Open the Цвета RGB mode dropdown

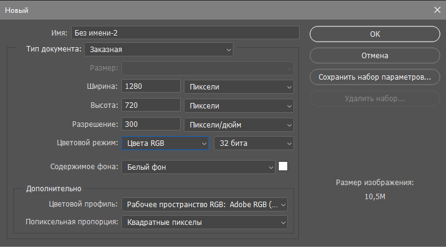click(x=165, y=143)
